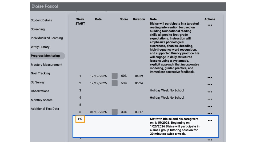Click the Actions column header
This screenshot has width=256, height=144.
pos(210,19)
